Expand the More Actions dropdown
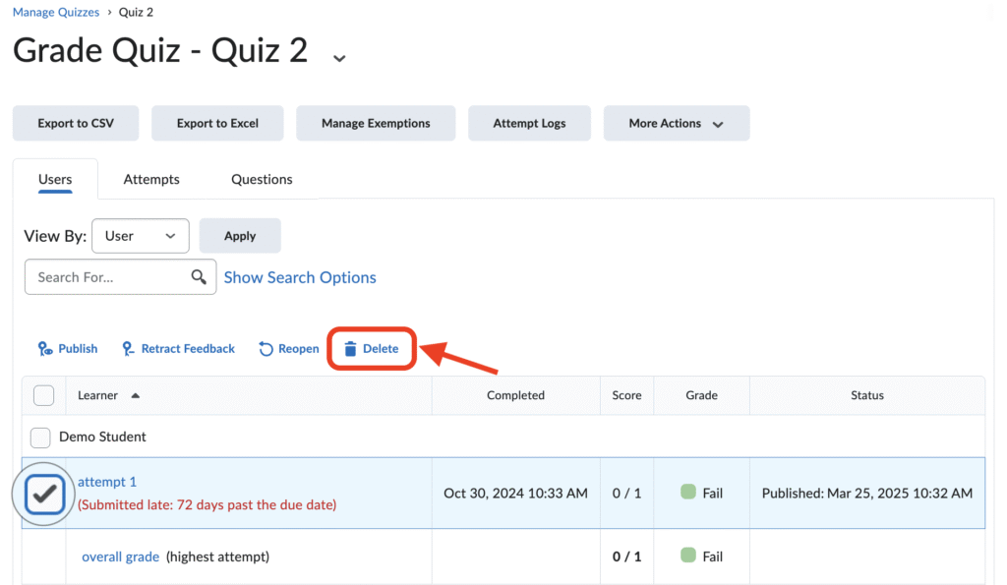The width and height of the screenshot is (1007, 585). point(677,123)
